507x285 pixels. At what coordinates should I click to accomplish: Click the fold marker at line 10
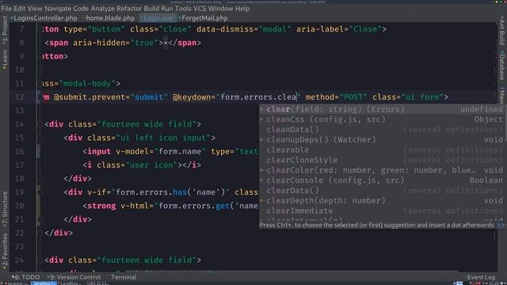(40, 70)
